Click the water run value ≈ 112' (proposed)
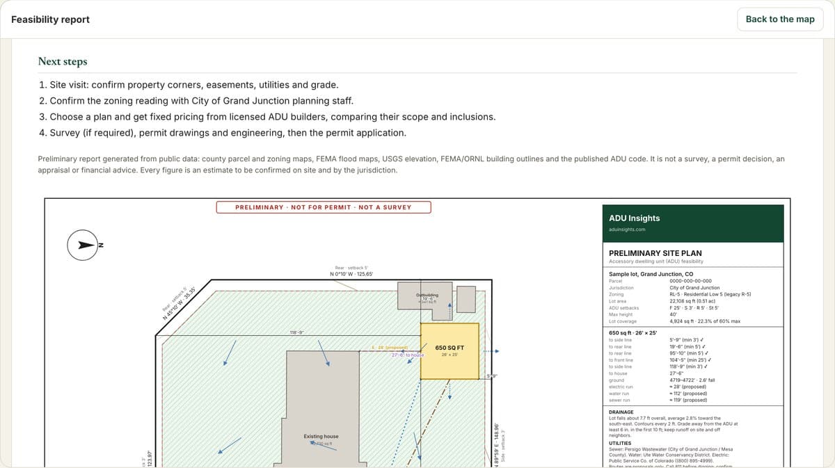Viewport: 835px width, 468px height. pos(688,394)
